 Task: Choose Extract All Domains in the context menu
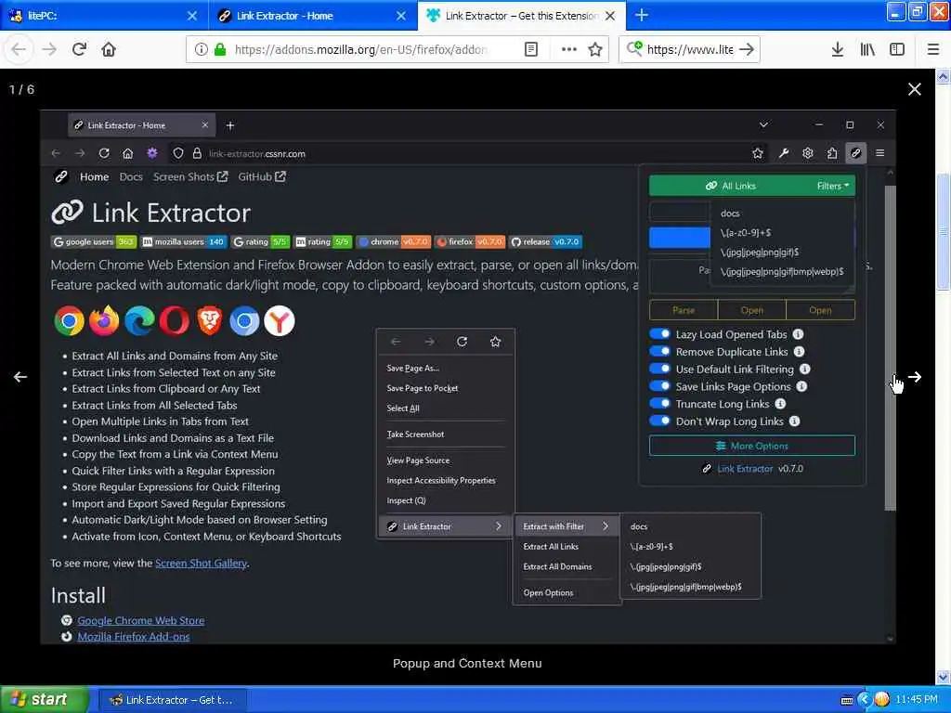[557, 566]
